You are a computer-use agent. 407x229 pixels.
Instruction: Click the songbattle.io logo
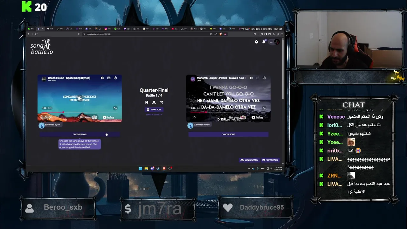[42, 47]
